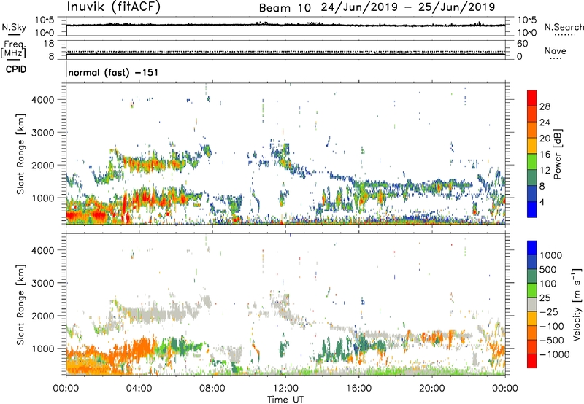Click the '-25' tick on velocity colorbar

pos(549,312)
